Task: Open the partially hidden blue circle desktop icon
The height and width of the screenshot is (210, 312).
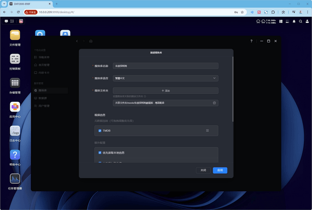Action: [40, 33]
